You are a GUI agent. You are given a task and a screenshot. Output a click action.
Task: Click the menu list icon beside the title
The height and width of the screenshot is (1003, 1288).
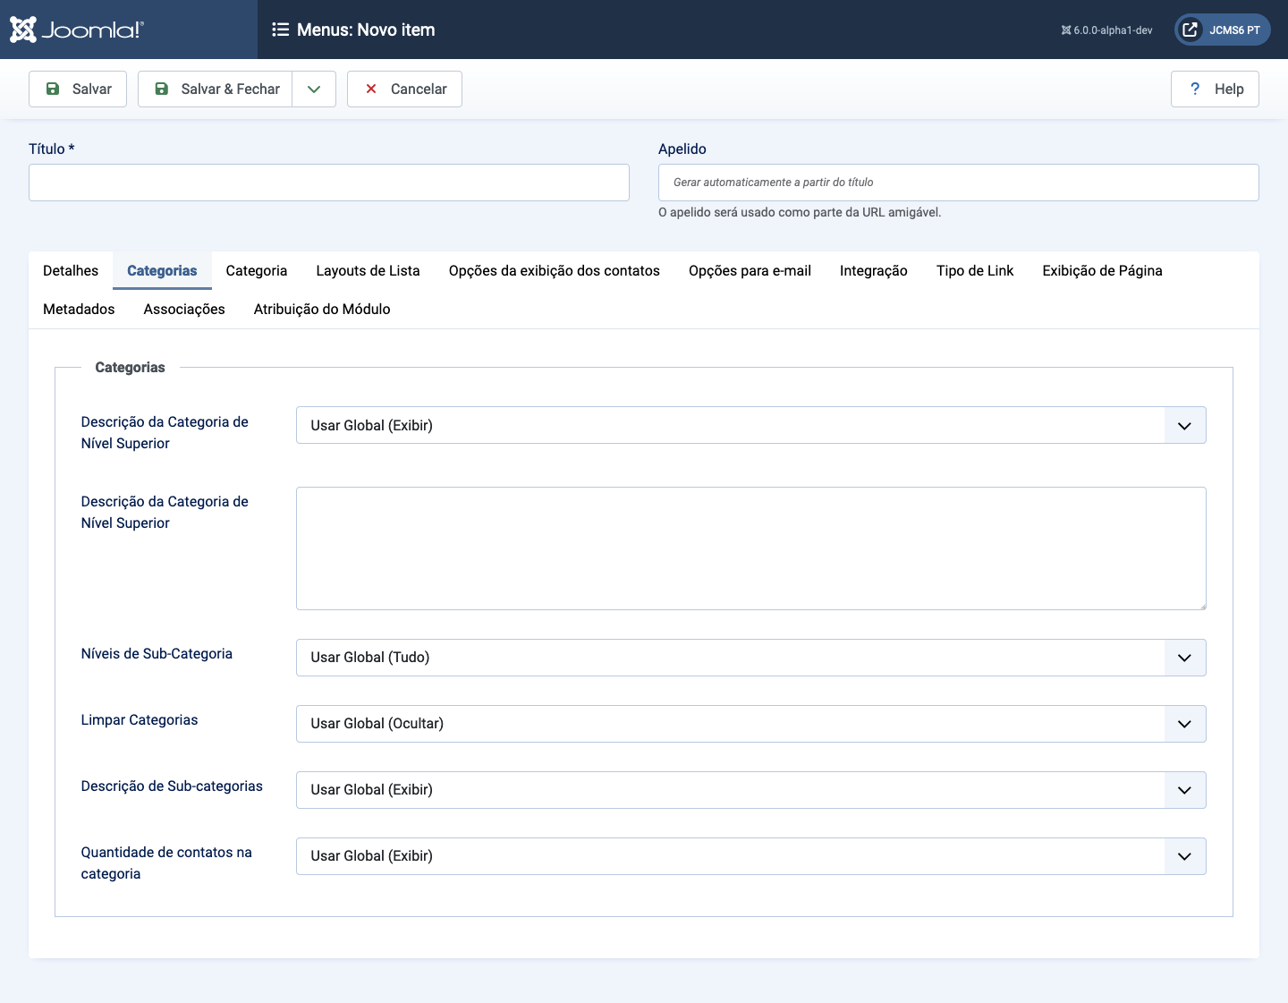[281, 30]
